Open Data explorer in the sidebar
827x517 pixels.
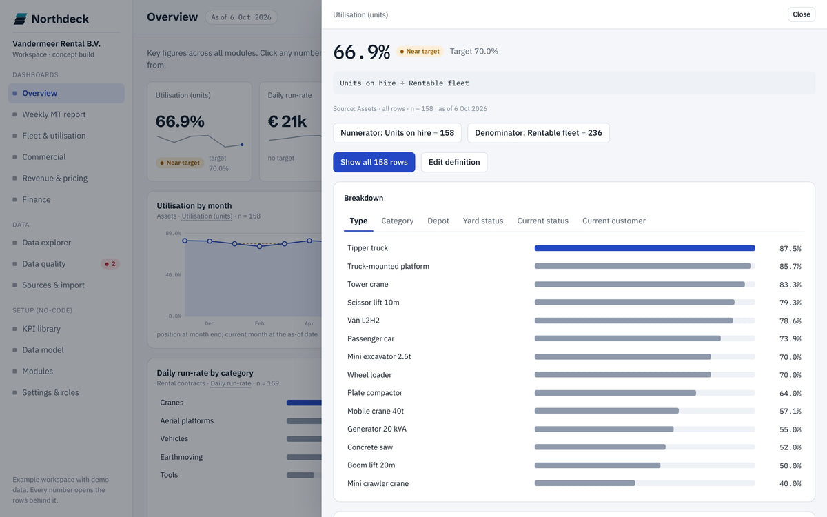[x=66, y=243]
